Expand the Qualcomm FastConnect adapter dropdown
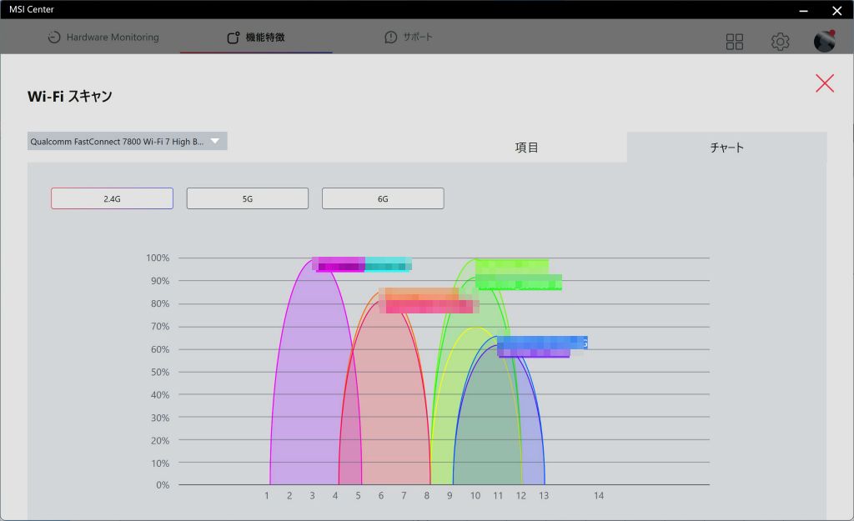854x521 pixels. (127, 141)
